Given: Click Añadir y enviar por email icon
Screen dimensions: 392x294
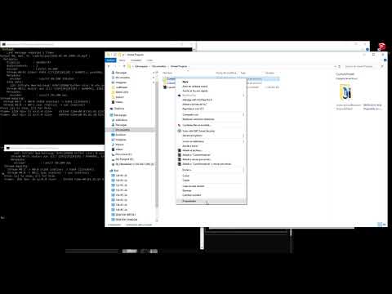Looking at the screenshot, I should click(180, 159).
